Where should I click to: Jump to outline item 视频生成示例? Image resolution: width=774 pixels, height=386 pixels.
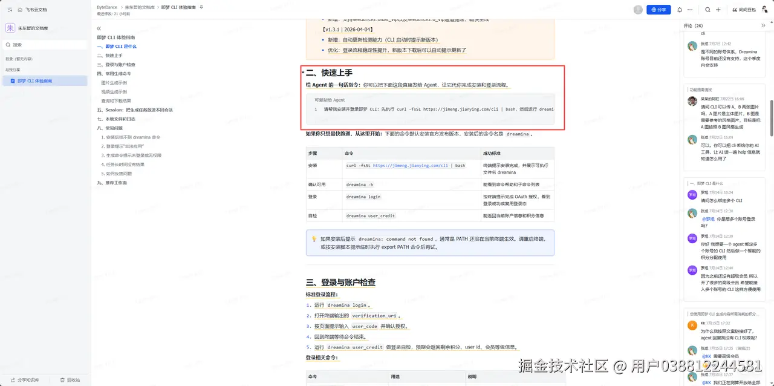click(114, 92)
